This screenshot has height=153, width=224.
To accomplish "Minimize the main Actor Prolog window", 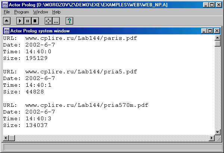I will (206, 5).
